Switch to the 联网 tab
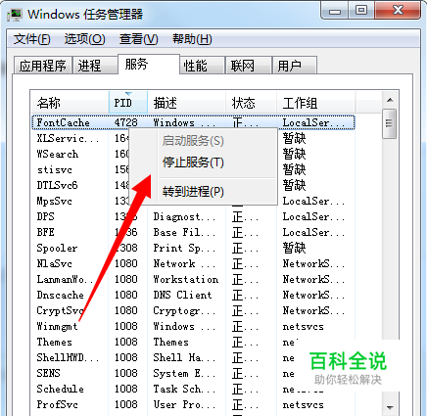427x416 pixels. click(249, 66)
